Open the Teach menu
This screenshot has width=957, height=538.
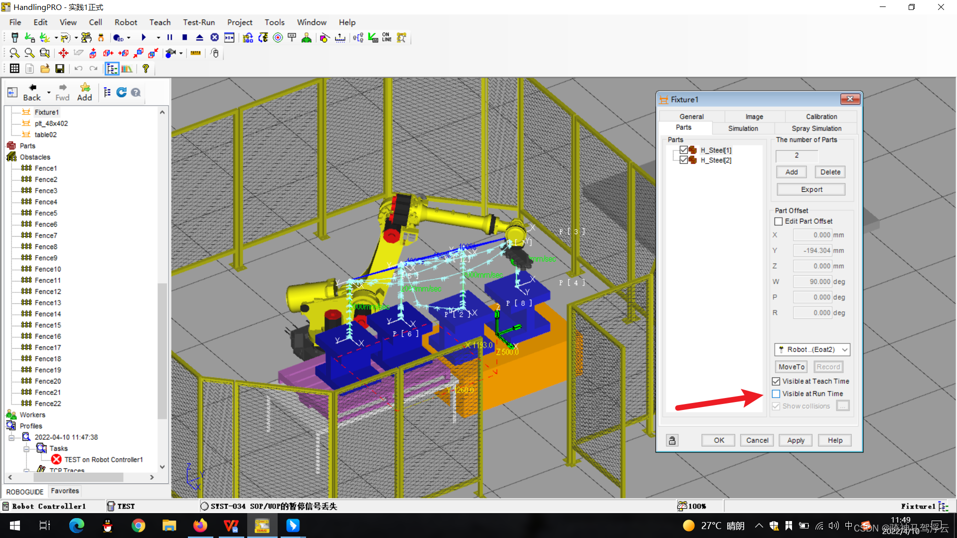[x=160, y=22]
